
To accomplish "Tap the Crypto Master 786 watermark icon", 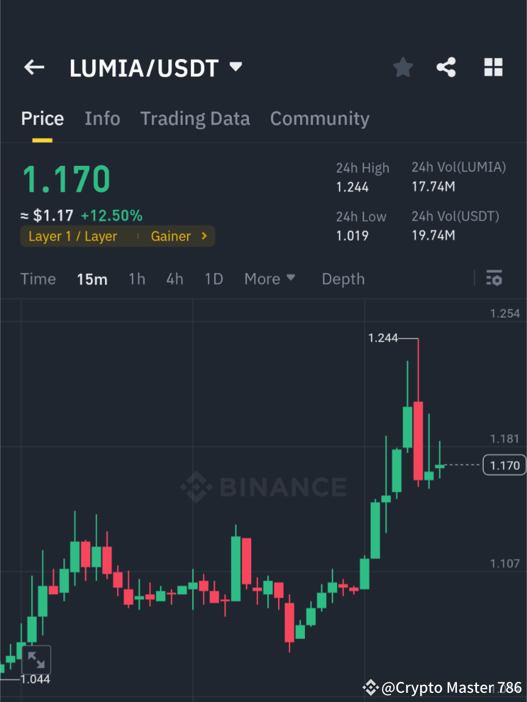I will click(x=370, y=687).
